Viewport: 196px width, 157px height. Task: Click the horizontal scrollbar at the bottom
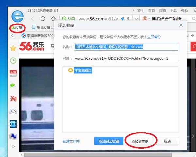98,155
